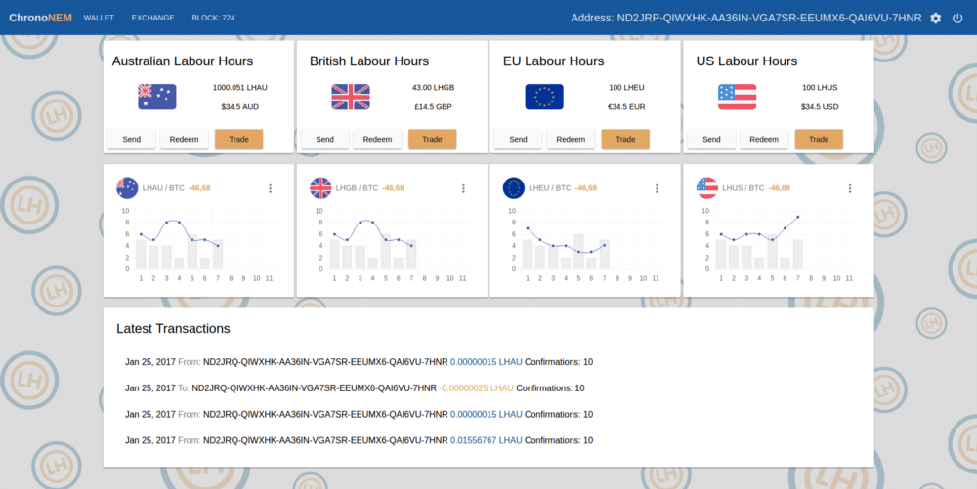Image resolution: width=977 pixels, height=489 pixels.
Task: Click the US flag in Labour Hours card
Action: [x=738, y=96]
